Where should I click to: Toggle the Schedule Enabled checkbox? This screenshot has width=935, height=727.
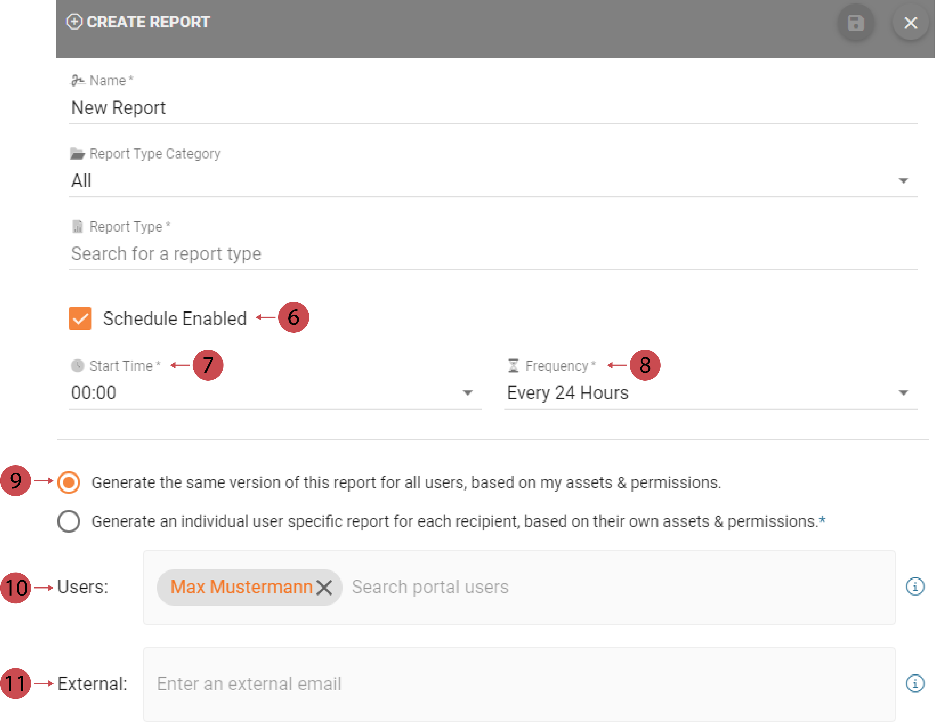tap(80, 318)
